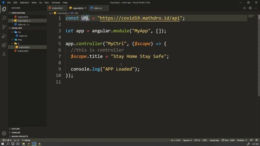Viewport: 260px width, 146px height.
Task: Open the Source Control view
Action: click(4, 27)
